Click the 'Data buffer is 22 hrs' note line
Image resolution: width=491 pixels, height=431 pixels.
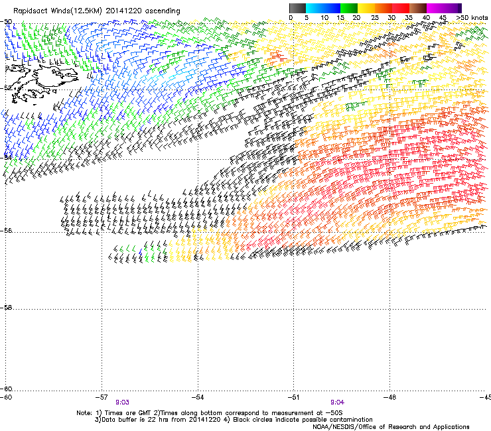coord(234,420)
